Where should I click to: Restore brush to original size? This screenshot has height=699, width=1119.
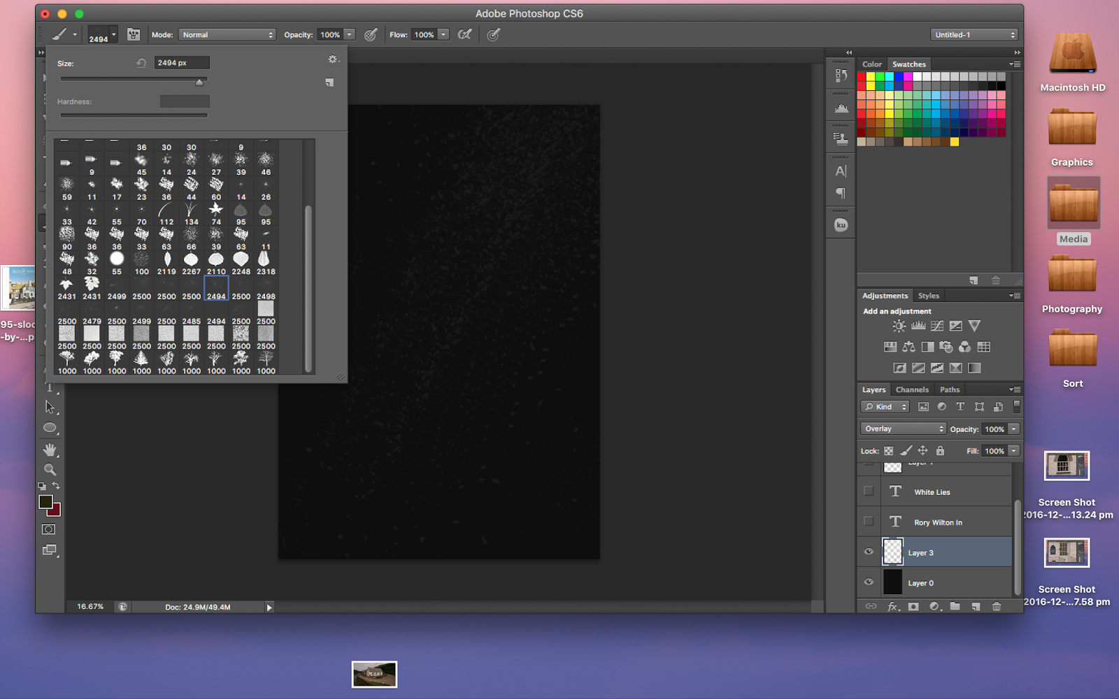[141, 63]
